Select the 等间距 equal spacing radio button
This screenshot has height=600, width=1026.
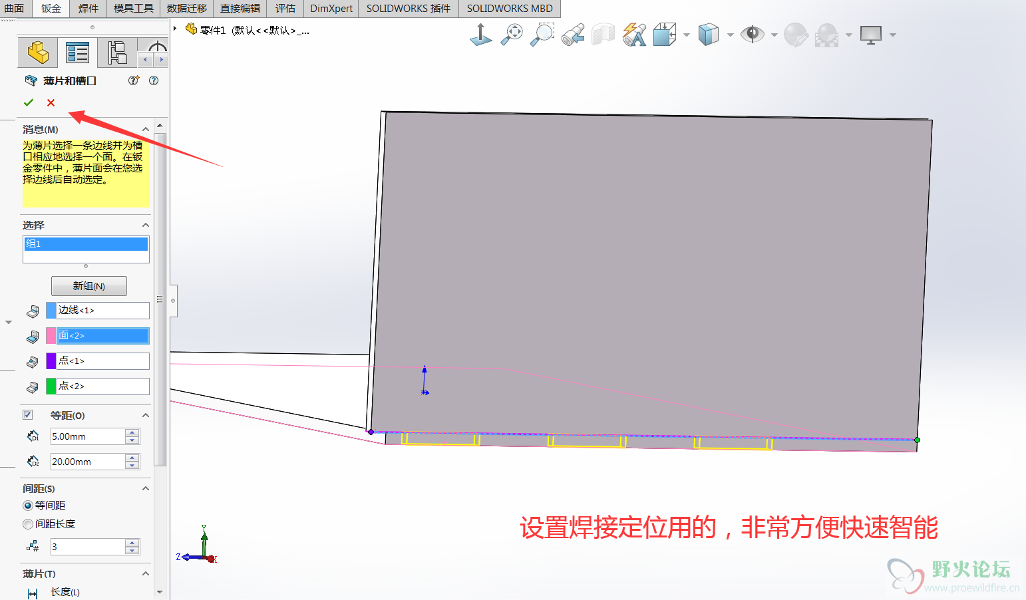tap(28, 506)
